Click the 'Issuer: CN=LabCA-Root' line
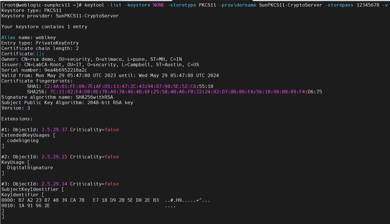The height and width of the screenshot is (224, 390). click(100, 64)
